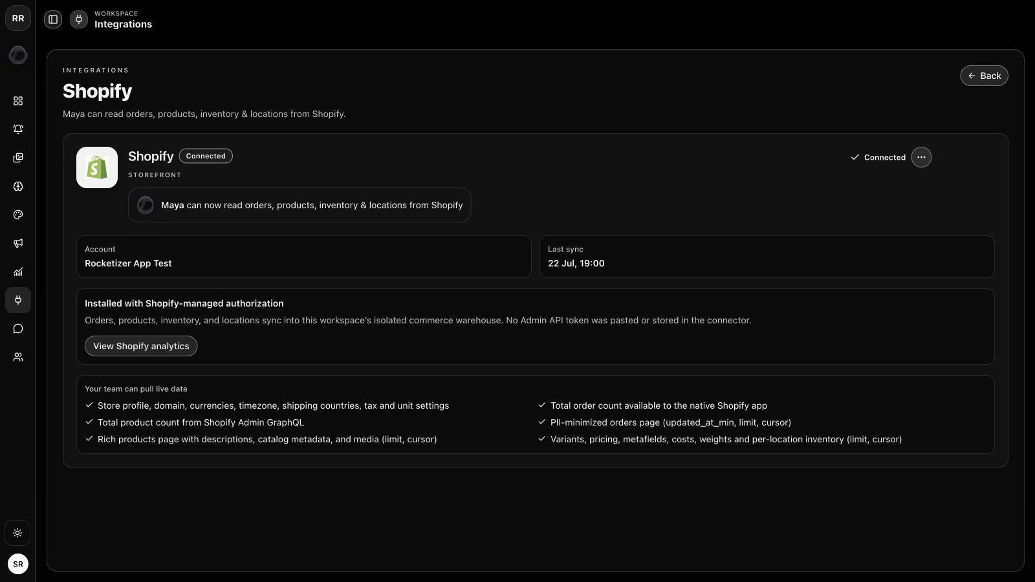Image resolution: width=1035 pixels, height=582 pixels.
Task: Click the Connected status with checkmark
Action: tap(878, 157)
